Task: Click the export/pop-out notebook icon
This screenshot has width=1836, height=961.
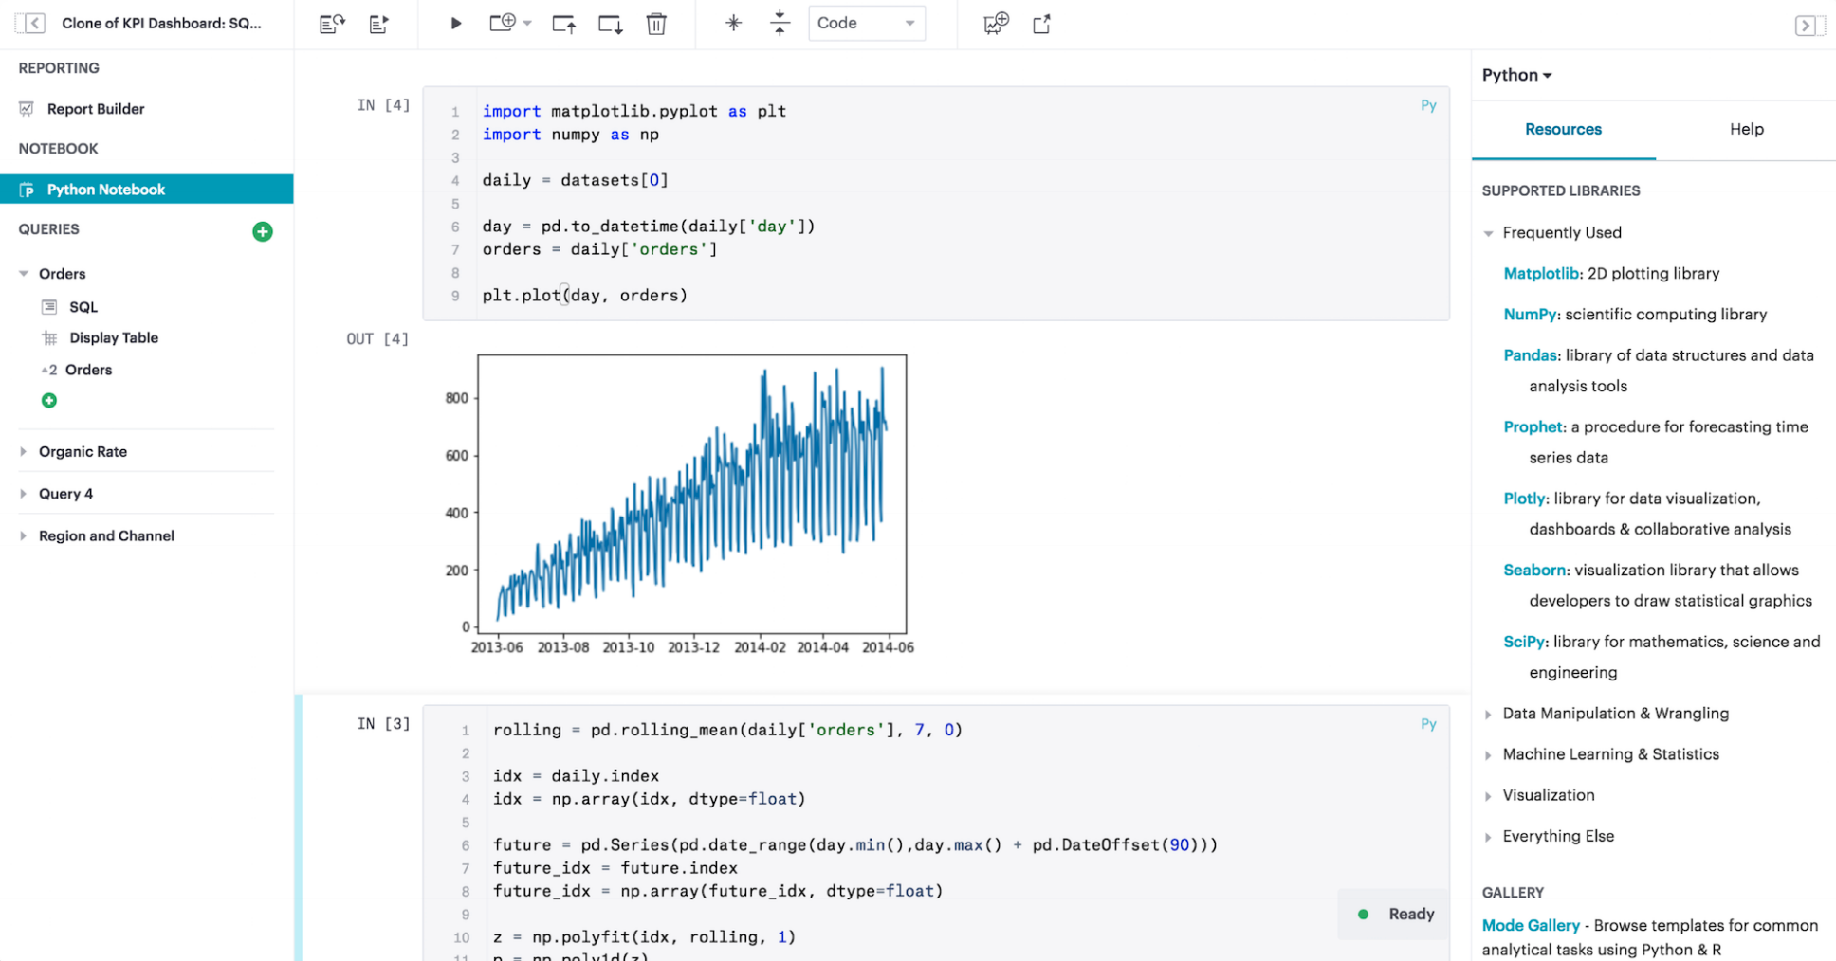Action: point(1041,24)
